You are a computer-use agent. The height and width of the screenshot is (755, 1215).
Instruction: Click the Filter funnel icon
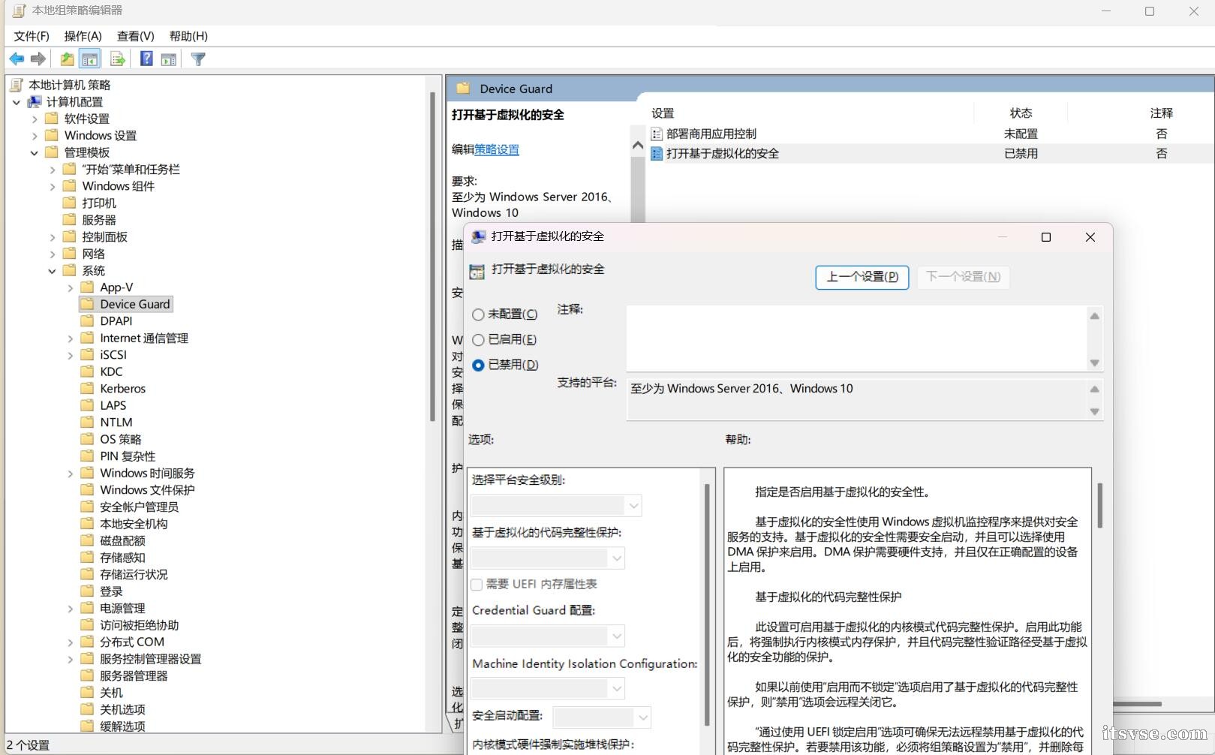coord(198,59)
